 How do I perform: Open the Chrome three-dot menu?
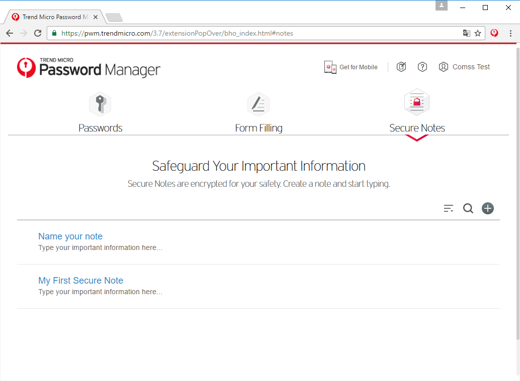coord(510,33)
